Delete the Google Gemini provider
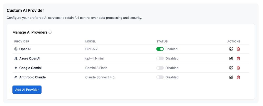The width and height of the screenshot is (263, 106). click(x=238, y=68)
